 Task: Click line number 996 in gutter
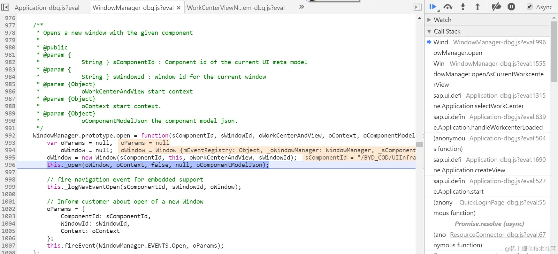tap(10, 165)
